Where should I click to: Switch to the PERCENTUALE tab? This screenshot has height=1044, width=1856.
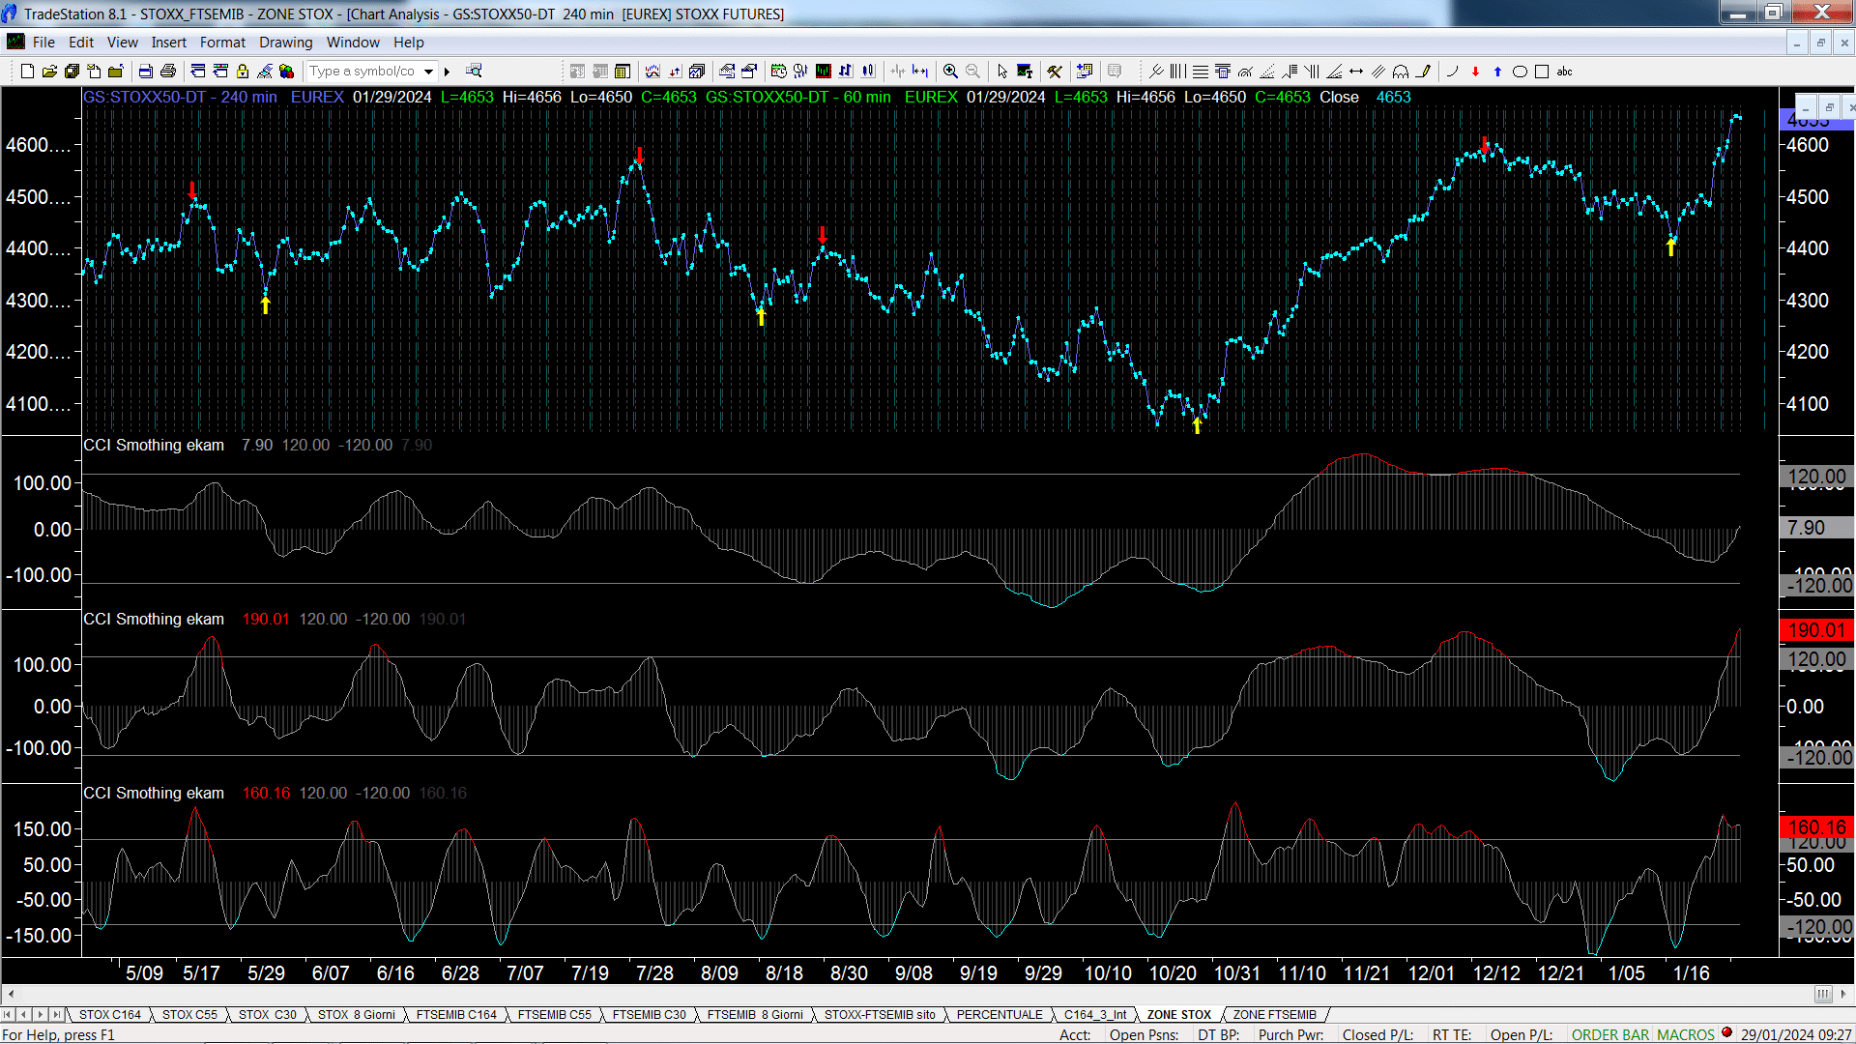1000,1015
